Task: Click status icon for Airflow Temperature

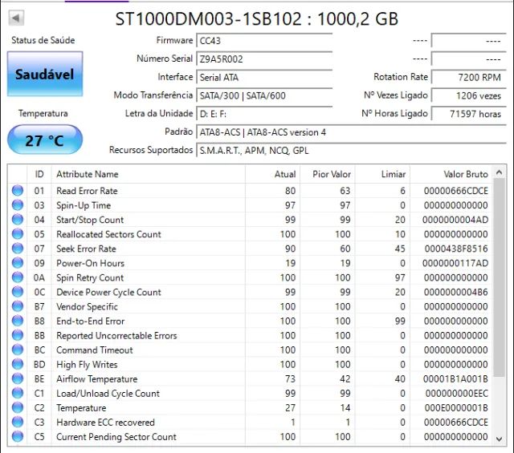Action: tap(18, 378)
